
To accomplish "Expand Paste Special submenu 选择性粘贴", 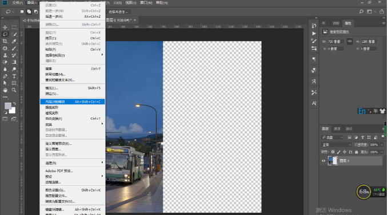I will point(73,55).
